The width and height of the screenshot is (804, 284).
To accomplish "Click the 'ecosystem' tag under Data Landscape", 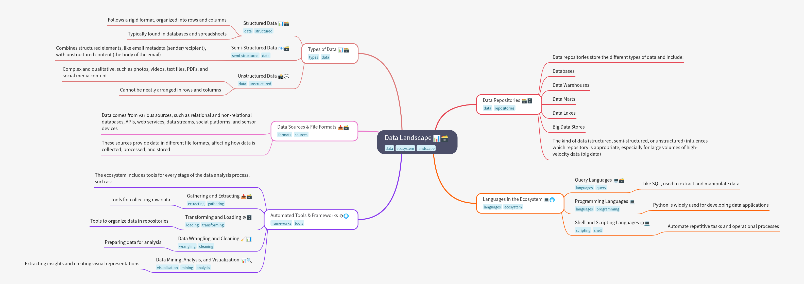I will (405, 149).
